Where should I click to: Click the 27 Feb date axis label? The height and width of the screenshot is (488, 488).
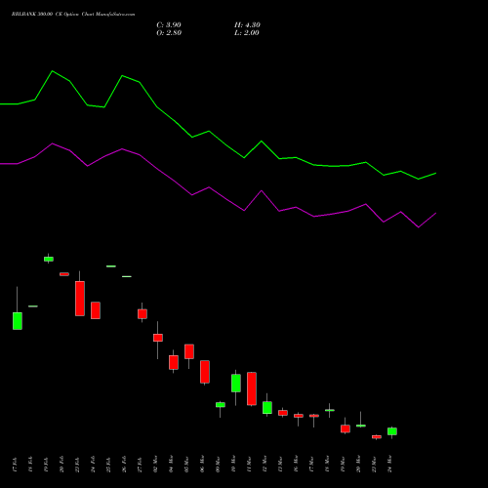tap(141, 465)
